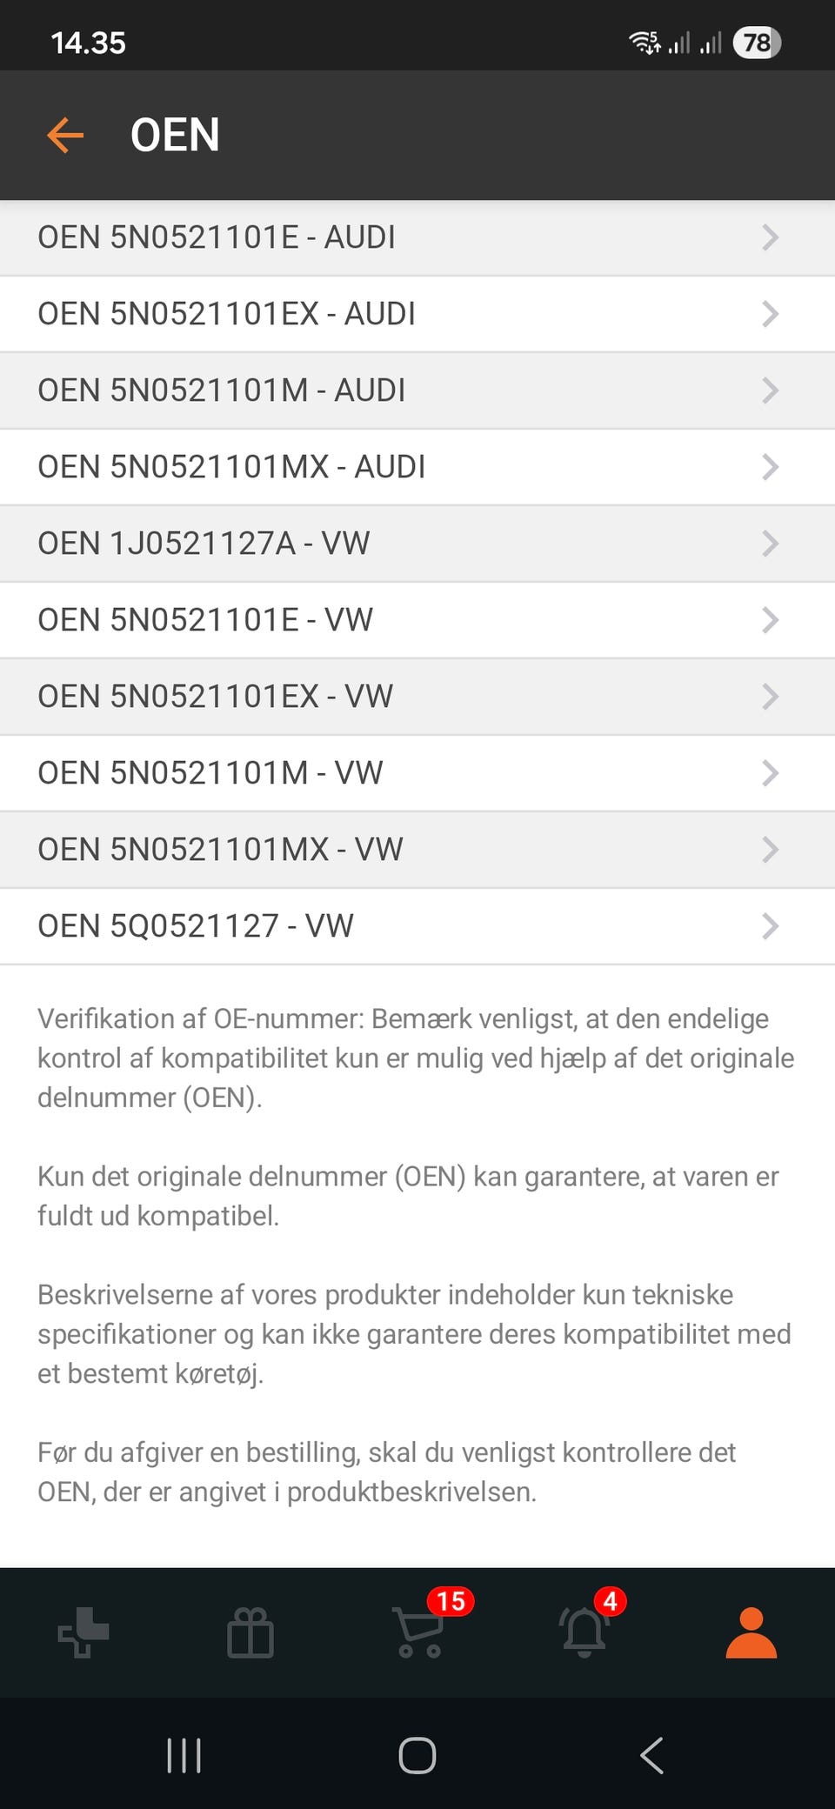Open the profile account tab
The height and width of the screenshot is (1809, 835).
click(751, 1632)
